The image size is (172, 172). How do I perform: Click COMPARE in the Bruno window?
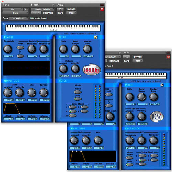(x=48, y=13)
